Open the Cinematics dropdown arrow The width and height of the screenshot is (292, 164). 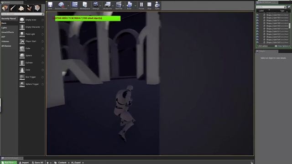(123, 6)
